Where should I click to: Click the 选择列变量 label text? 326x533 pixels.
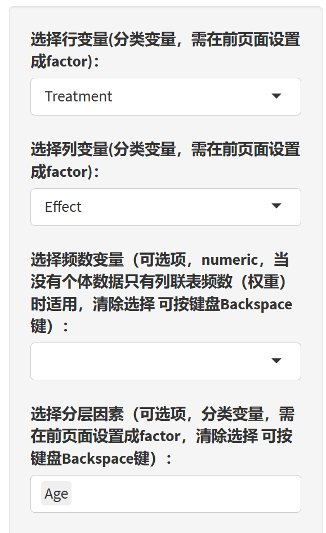coord(166,161)
